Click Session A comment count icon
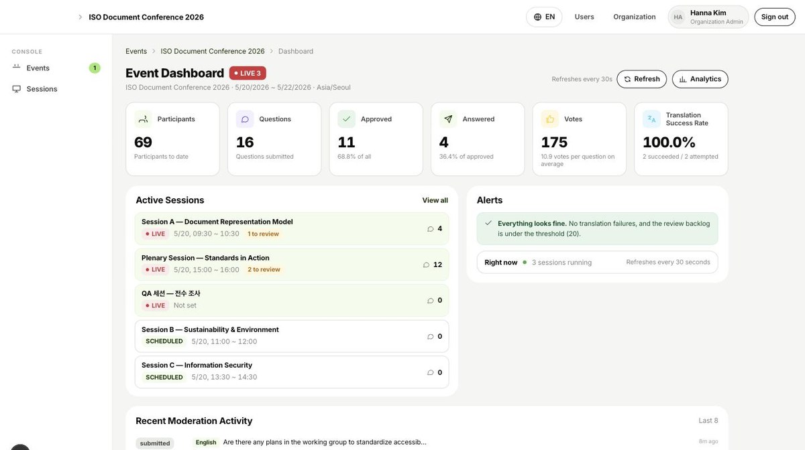The width and height of the screenshot is (805, 450). coord(431,229)
